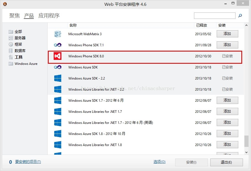251x171 pixels.
Task: Add Windows Azure SDK 1.8 - 2012 年 10 月
Action: (x=227, y=134)
